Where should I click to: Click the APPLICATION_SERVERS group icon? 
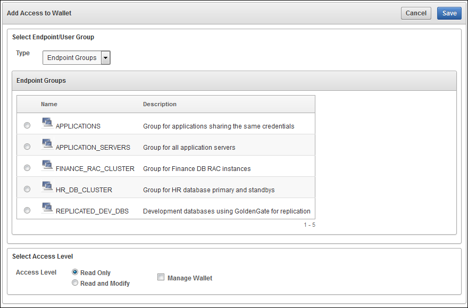[47, 144]
